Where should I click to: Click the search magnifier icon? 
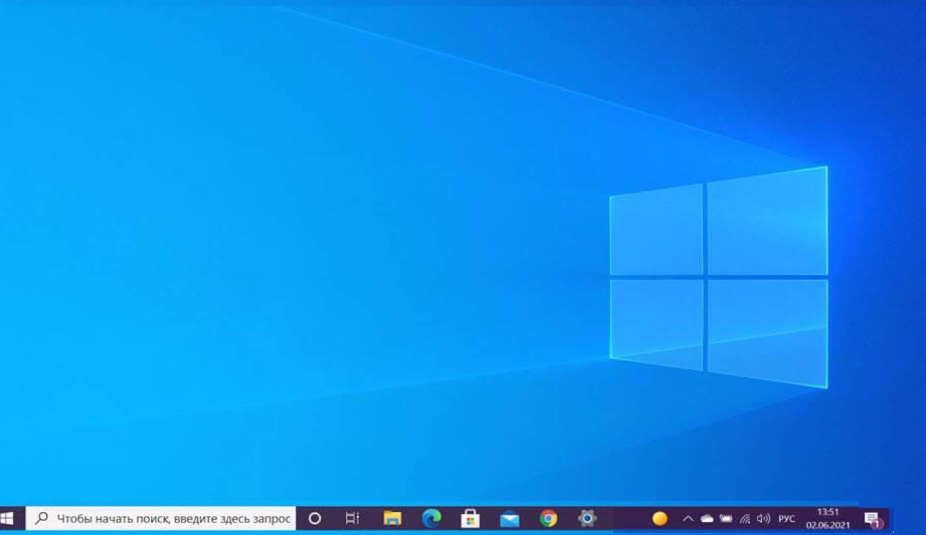coord(41,518)
